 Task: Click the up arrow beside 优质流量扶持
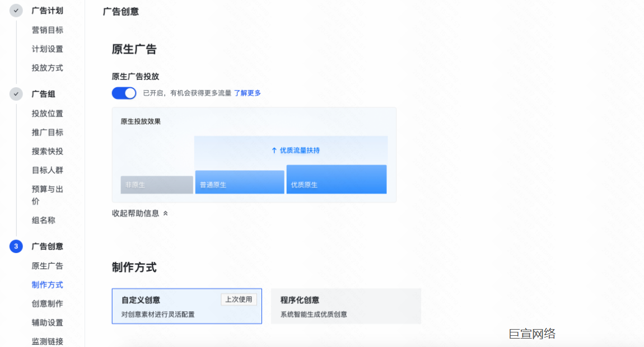pos(274,151)
